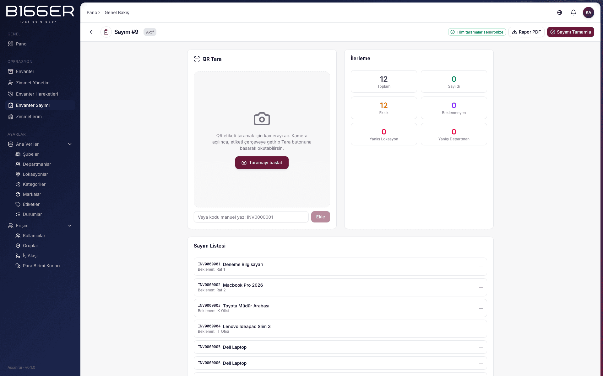Click the clipboard icon beside Sayım #9
The image size is (603, 376).
tap(106, 32)
